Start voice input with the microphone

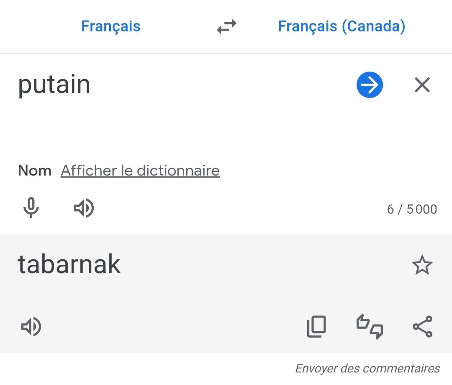[x=31, y=207]
